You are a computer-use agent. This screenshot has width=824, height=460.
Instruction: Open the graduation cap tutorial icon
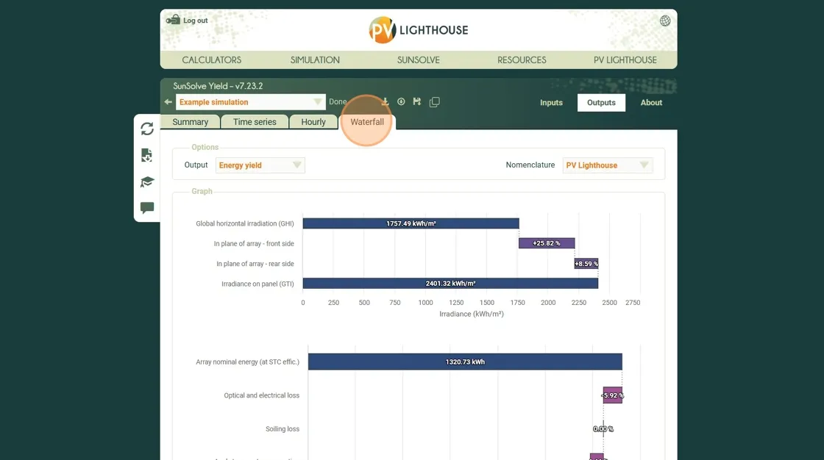tap(147, 182)
